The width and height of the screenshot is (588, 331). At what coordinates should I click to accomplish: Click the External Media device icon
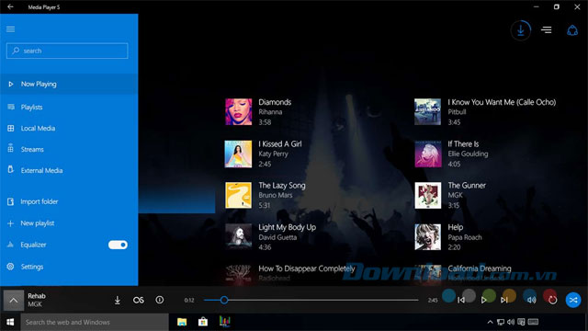[x=10, y=169]
